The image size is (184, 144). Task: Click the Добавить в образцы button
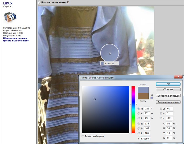pyautogui.click(x=168, y=96)
